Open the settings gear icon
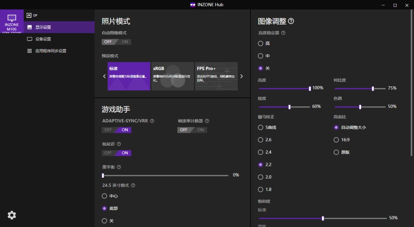Viewport: 414px width, 227px height. click(11, 215)
